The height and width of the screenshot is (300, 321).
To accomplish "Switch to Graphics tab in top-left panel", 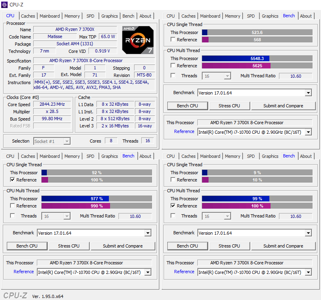I will 110,16.
